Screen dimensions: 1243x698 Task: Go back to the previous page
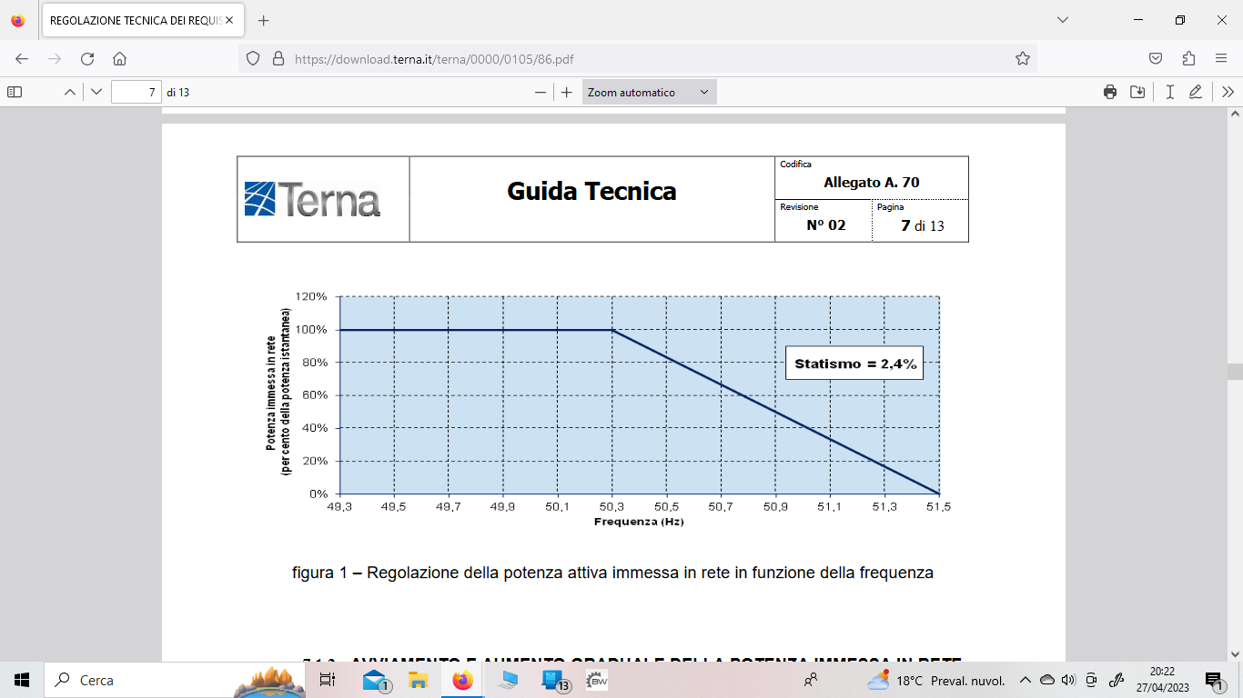pos(22,58)
